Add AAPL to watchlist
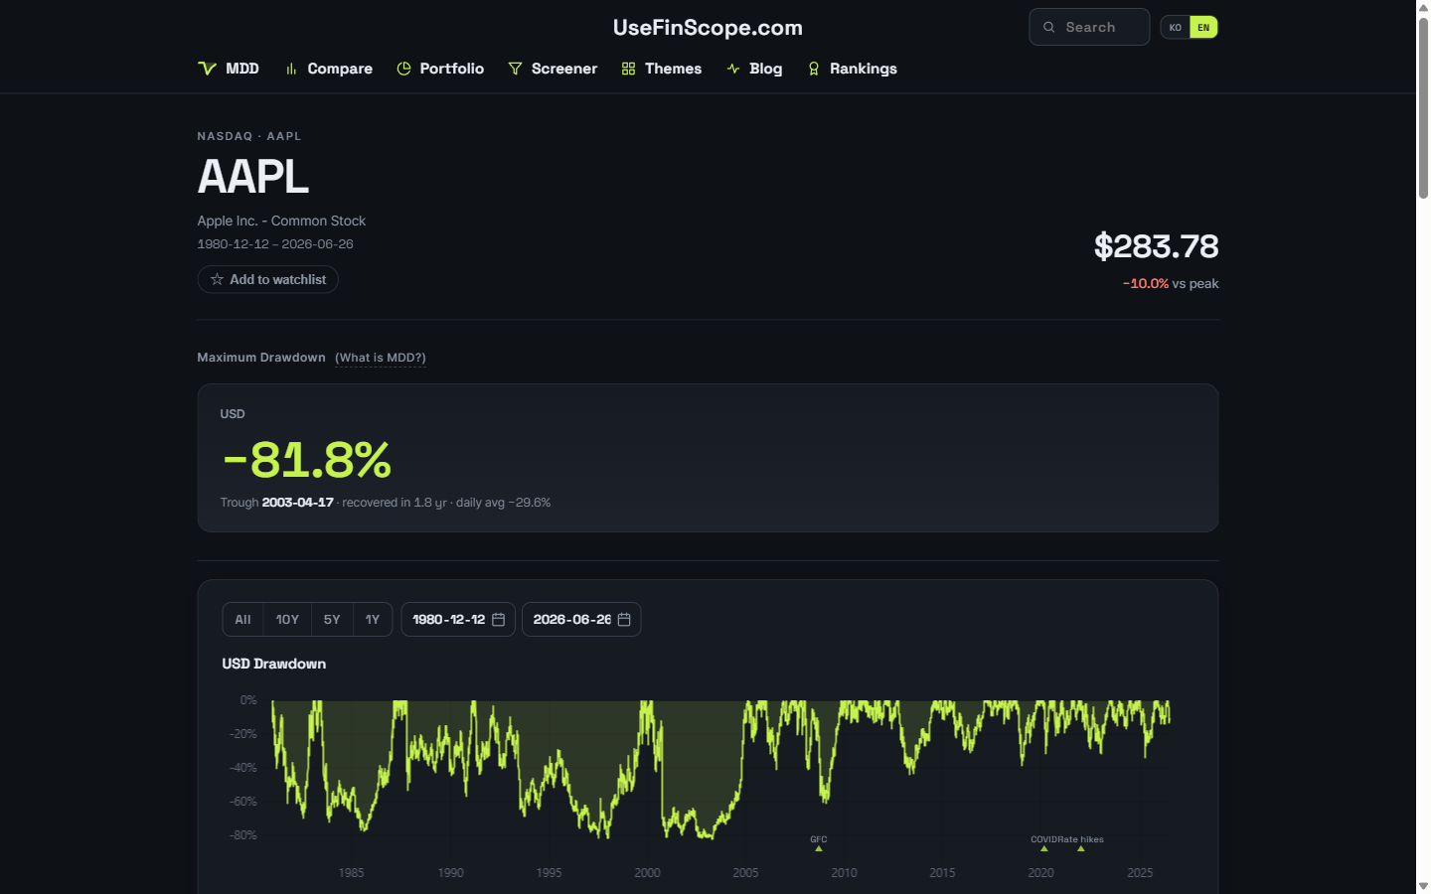1431x894 pixels. coord(268,279)
